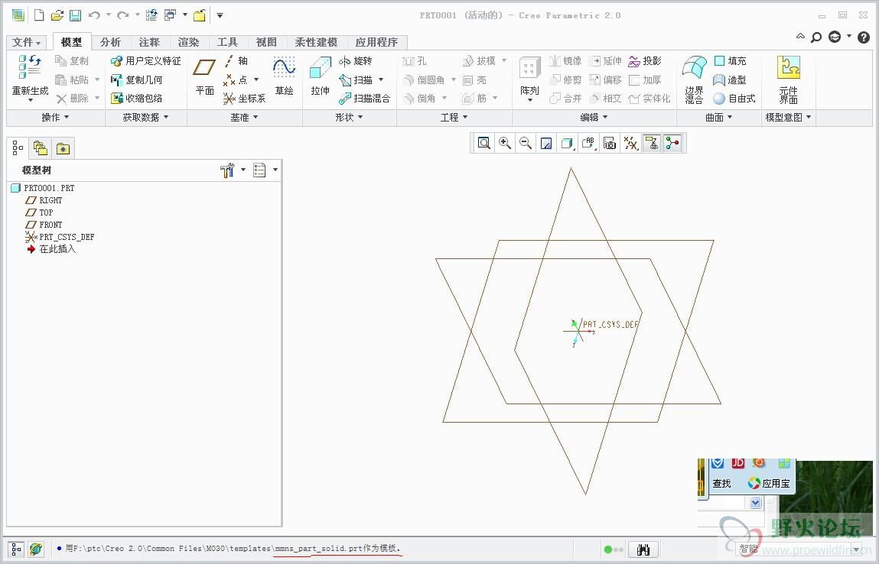
Task: Click the Repaint icon in graphics toolbar
Action: coord(546,144)
